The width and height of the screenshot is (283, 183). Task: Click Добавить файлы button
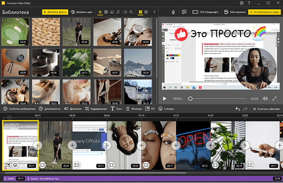[55, 12]
